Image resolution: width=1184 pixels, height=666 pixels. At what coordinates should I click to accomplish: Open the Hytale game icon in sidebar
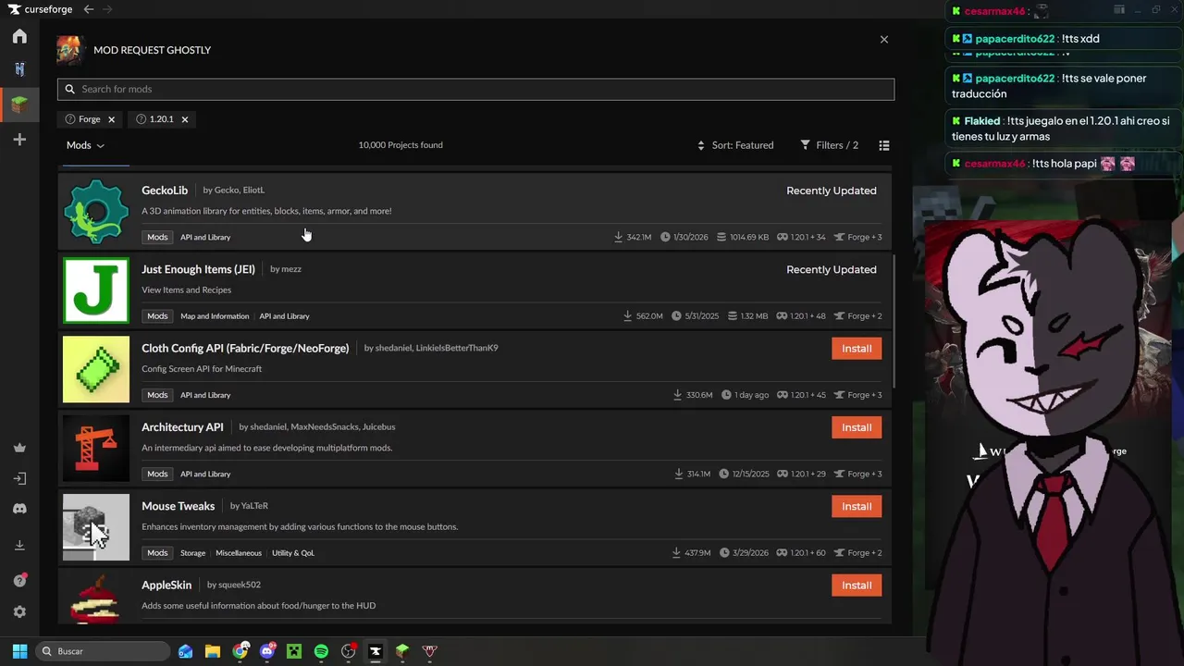19,69
